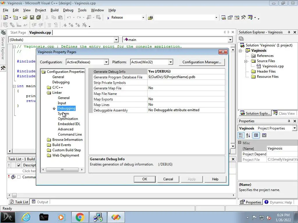Screen dimensions: 298x223
Task: Click the Cut toolbar icon
Action: tap(47, 17)
